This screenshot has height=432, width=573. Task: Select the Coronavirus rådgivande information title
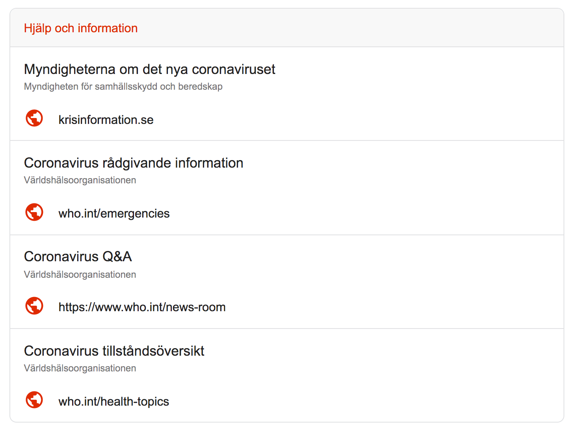pyautogui.click(x=134, y=162)
